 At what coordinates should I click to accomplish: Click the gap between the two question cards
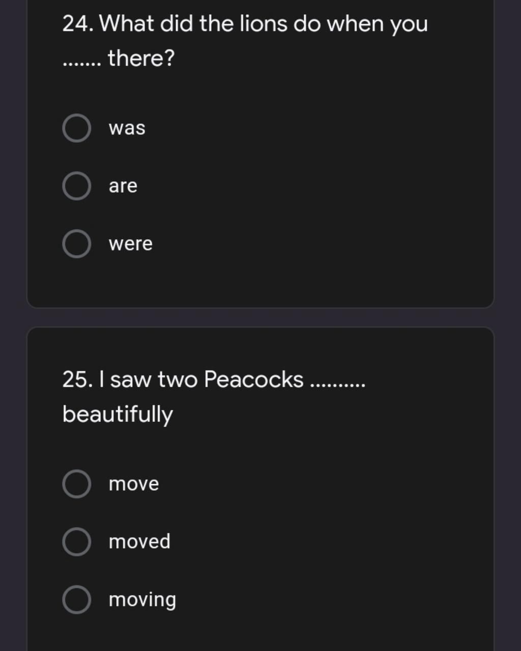point(260,317)
